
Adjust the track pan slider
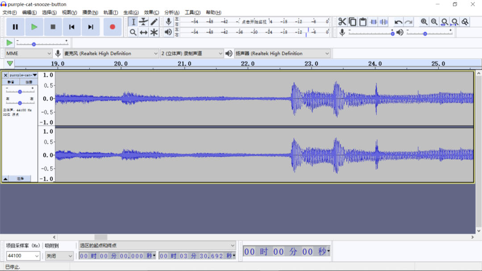coord(20,103)
